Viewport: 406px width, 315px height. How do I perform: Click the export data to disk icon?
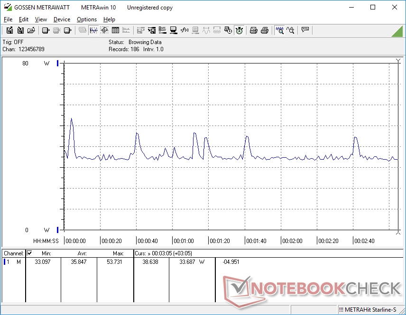click(x=9, y=30)
